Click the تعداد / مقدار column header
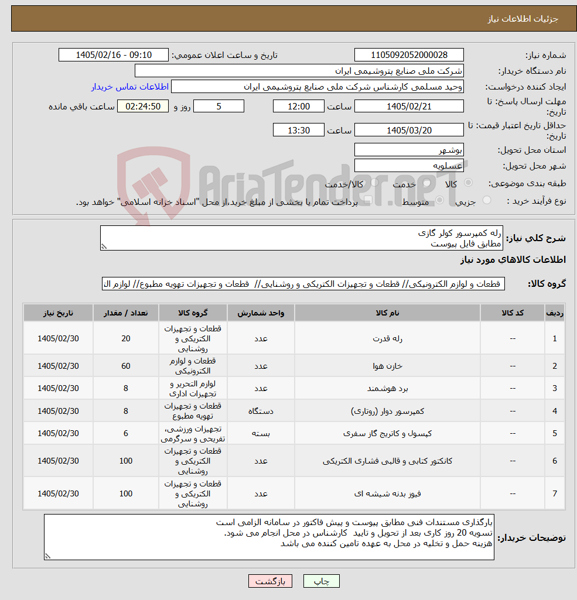The width and height of the screenshot is (577, 600). tap(125, 313)
